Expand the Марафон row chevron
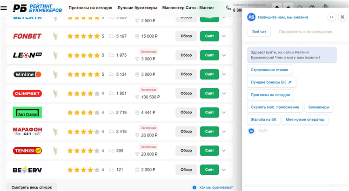Image resolution: width=349 pixels, height=191 pixels. click(x=224, y=132)
